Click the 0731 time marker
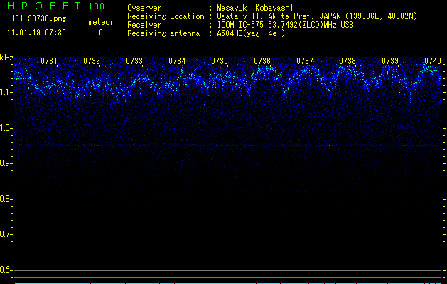 (49, 61)
